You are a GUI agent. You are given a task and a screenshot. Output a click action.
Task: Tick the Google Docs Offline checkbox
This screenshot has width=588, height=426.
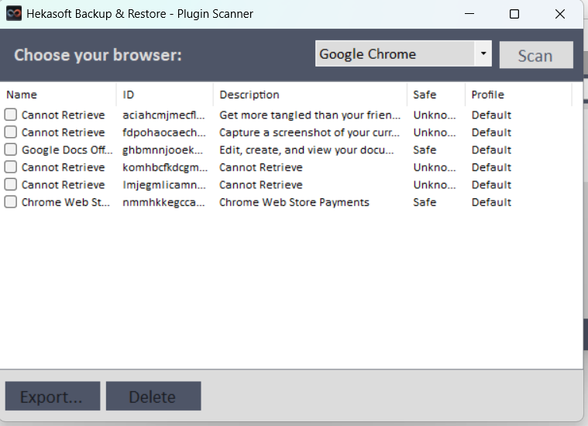click(x=11, y=150)
